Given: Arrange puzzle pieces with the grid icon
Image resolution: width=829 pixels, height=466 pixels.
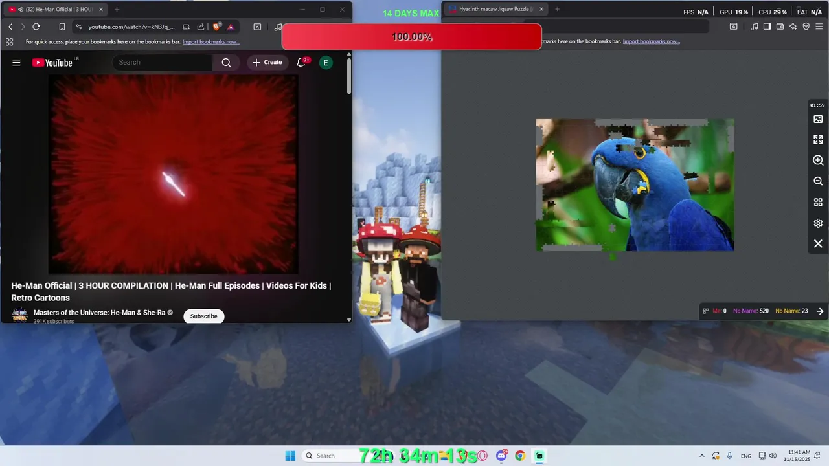Looking at the screenshot, I should click(x=818, y=202).
